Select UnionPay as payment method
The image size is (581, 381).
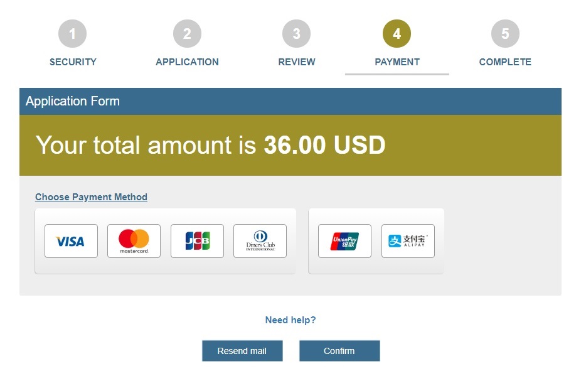(x=344, y=240)
